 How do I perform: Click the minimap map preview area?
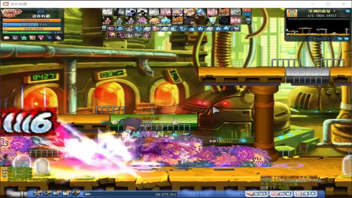(x=318, y=27)
